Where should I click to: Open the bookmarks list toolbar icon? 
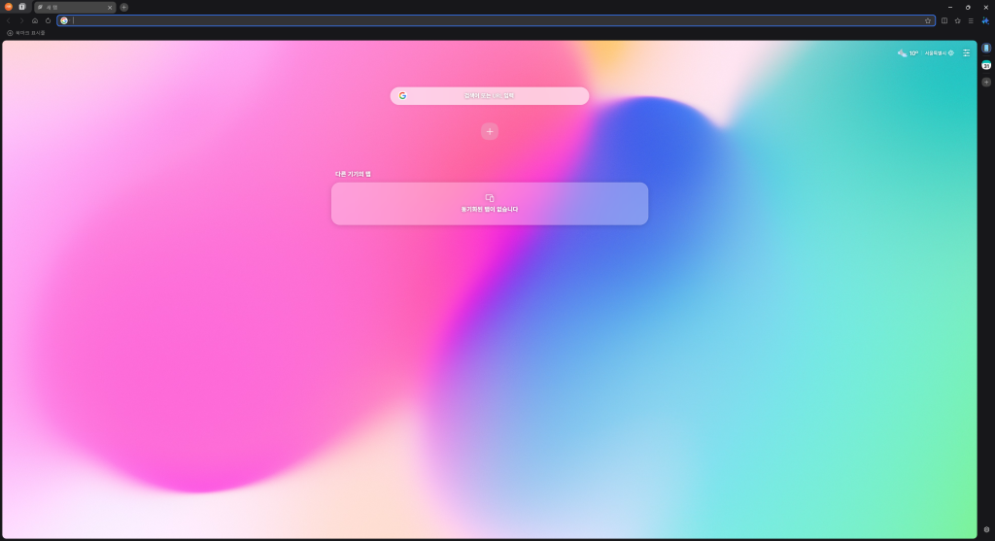(x=957, y=20)
